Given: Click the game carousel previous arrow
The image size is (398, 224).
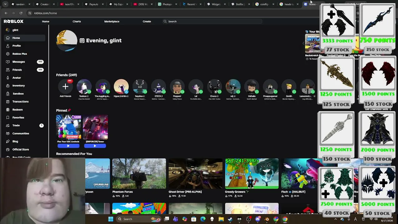Looking at the screenshot, I should 303,44.
